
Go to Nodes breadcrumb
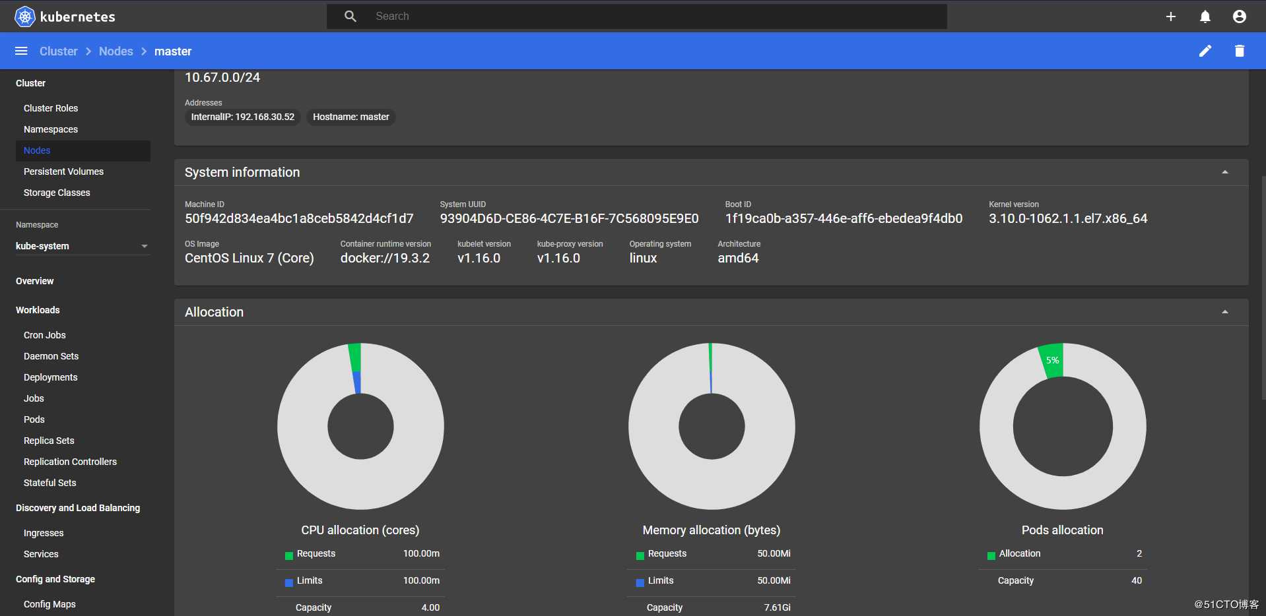coord(116,51)
